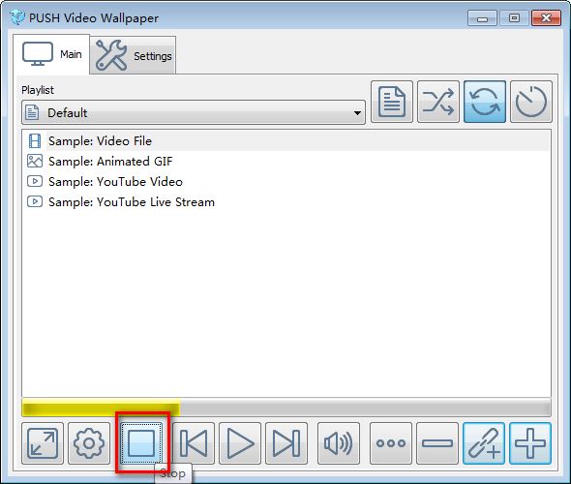Click the play icon beside YouTube Live Stream
571x484 pixels.
(35, 201)
